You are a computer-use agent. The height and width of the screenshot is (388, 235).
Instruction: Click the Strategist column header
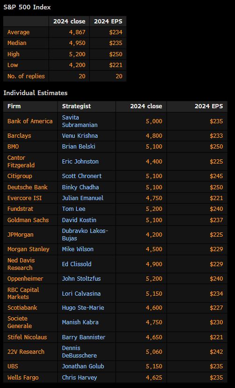point(76,106)
